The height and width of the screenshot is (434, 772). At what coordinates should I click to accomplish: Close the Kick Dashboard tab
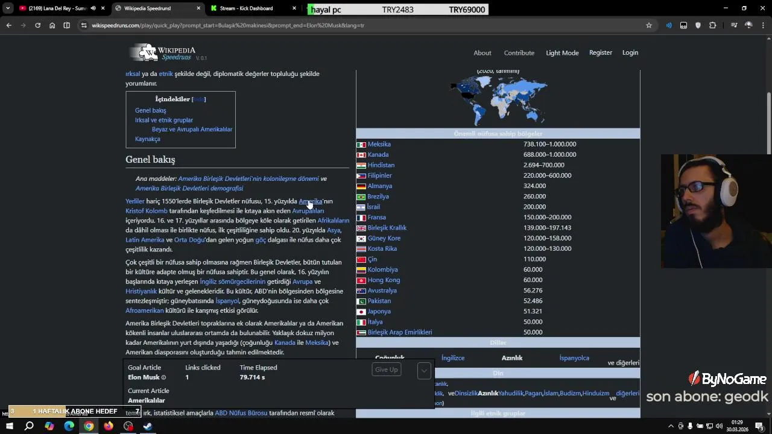(x=294, y=8)
